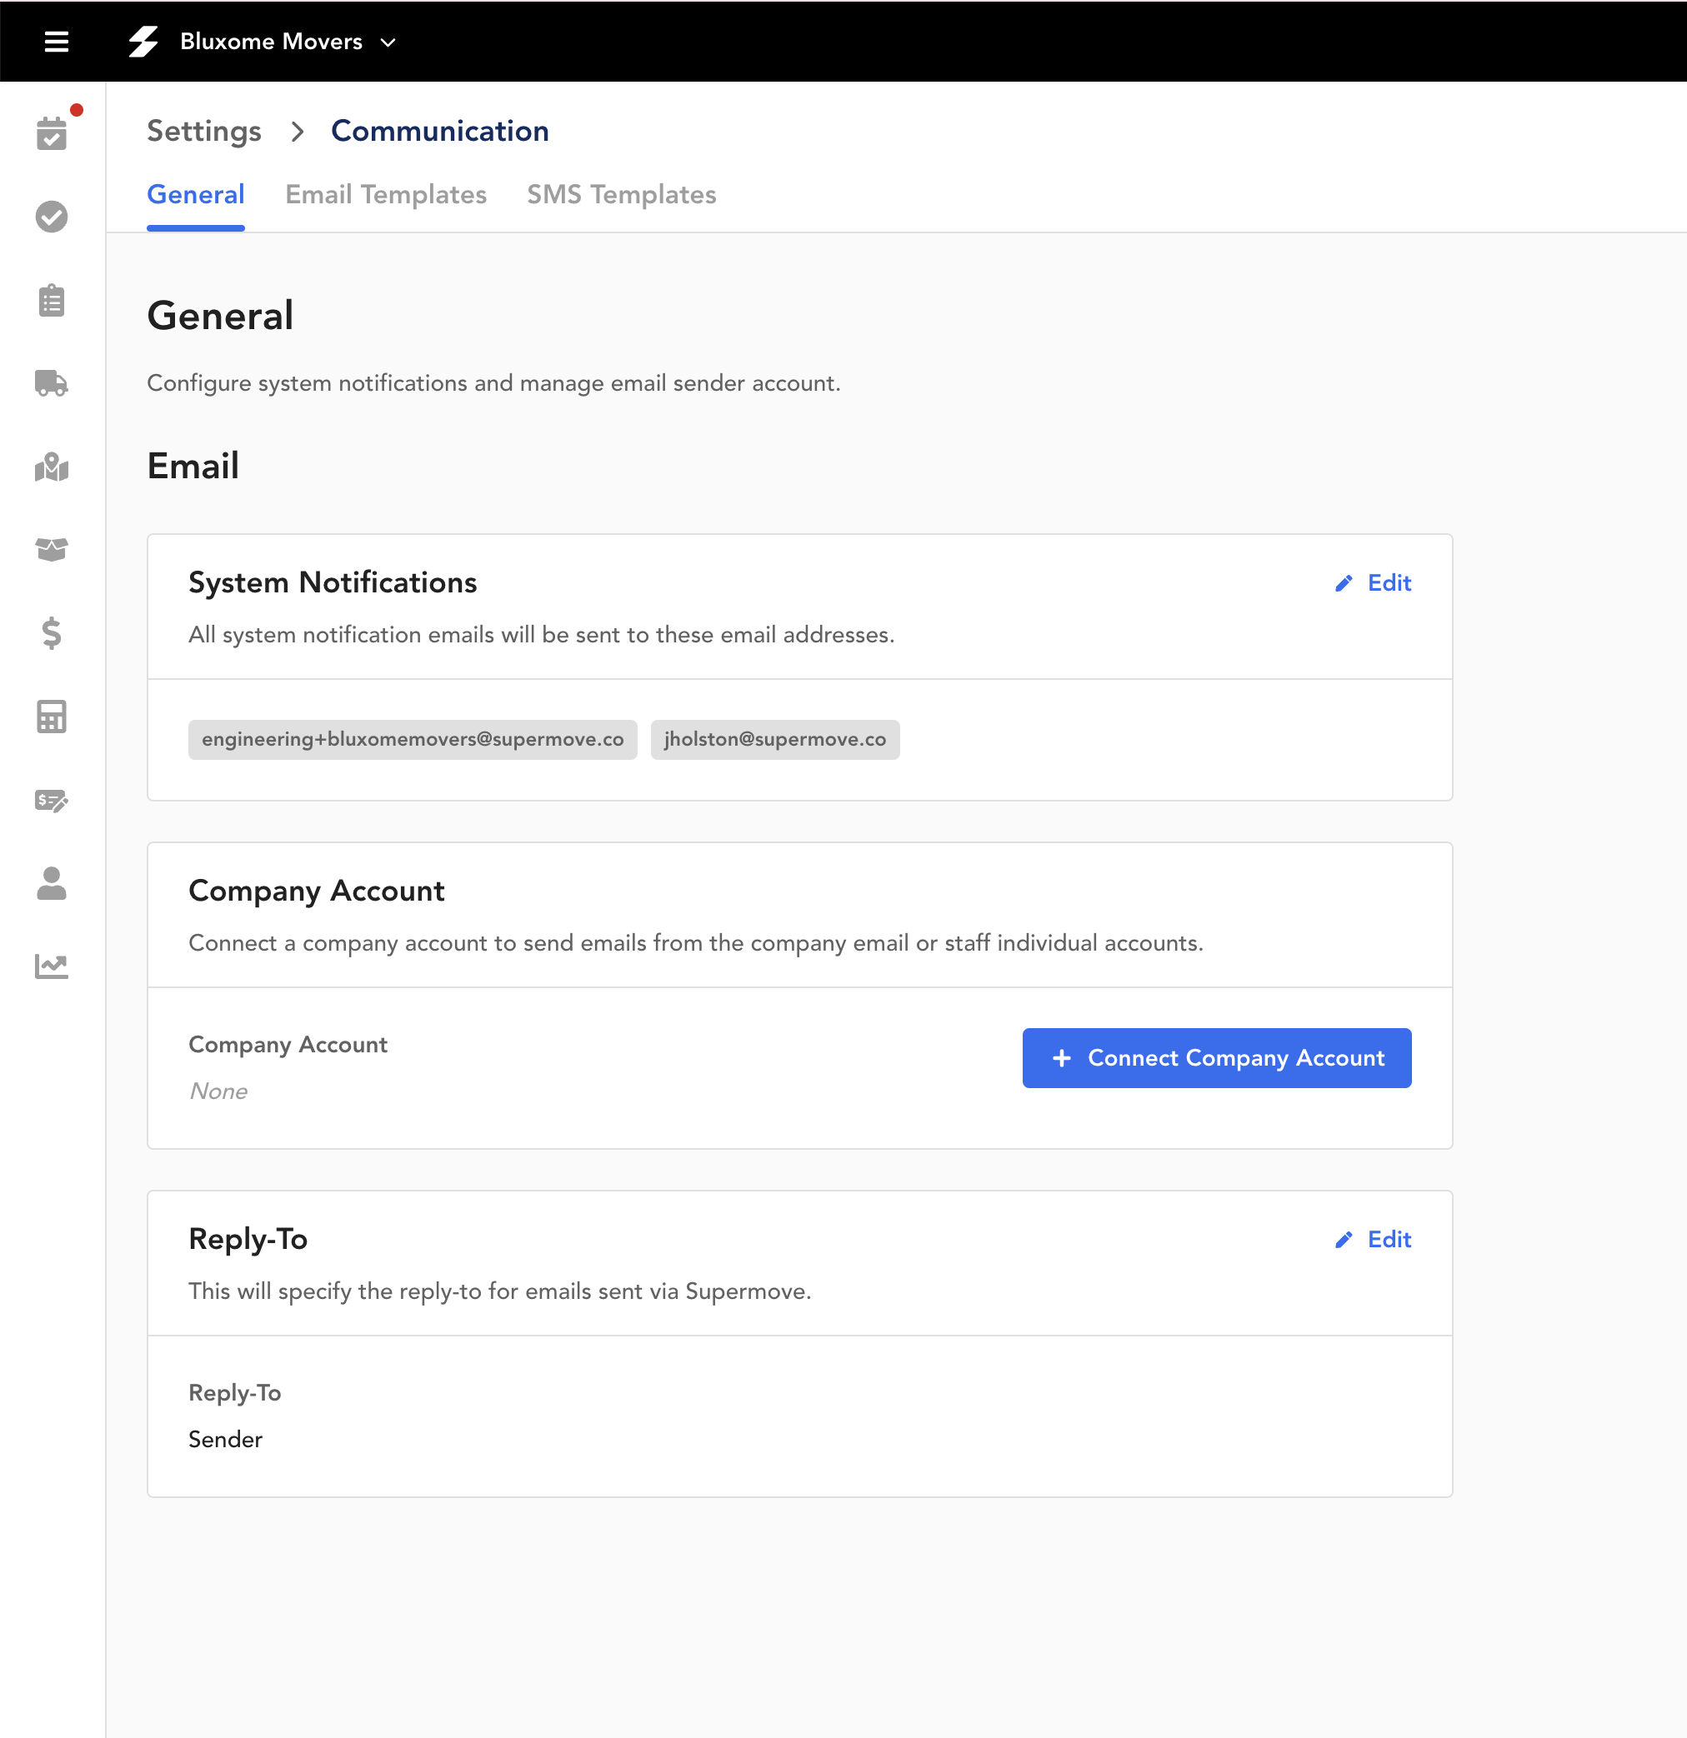Switch to the SMS Templates tab
Viewport: 1687px width, 1738px height.
(621, 195)
